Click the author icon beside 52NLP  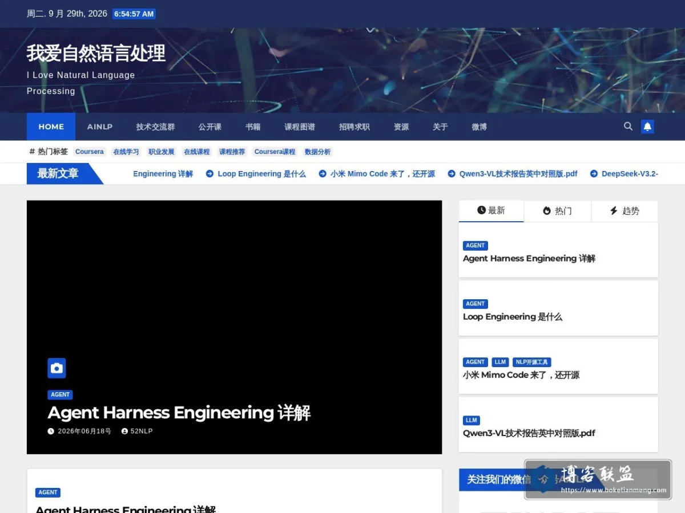(x=124, y=431)
